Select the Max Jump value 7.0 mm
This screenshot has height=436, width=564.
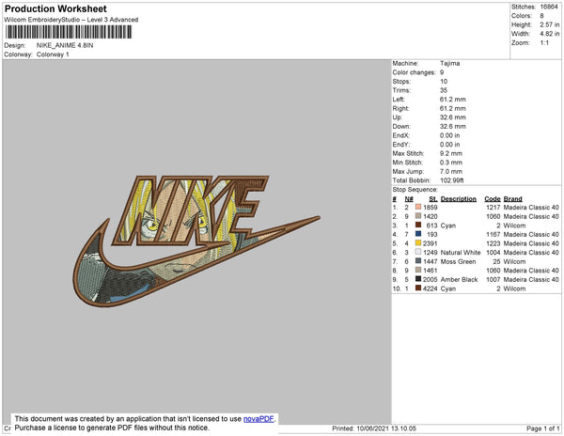(x=450, y=171)
